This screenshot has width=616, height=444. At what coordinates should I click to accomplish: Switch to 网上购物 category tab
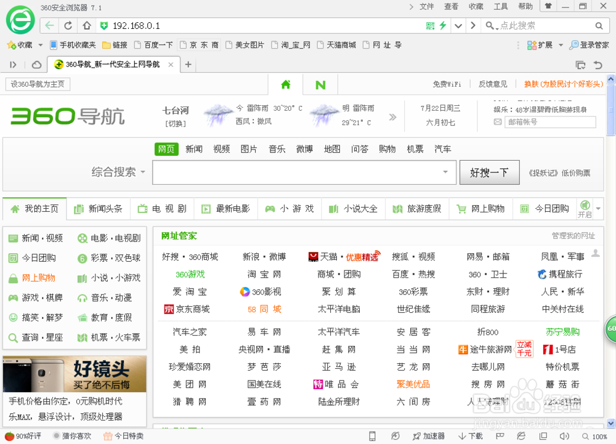(x=481, y=209)
